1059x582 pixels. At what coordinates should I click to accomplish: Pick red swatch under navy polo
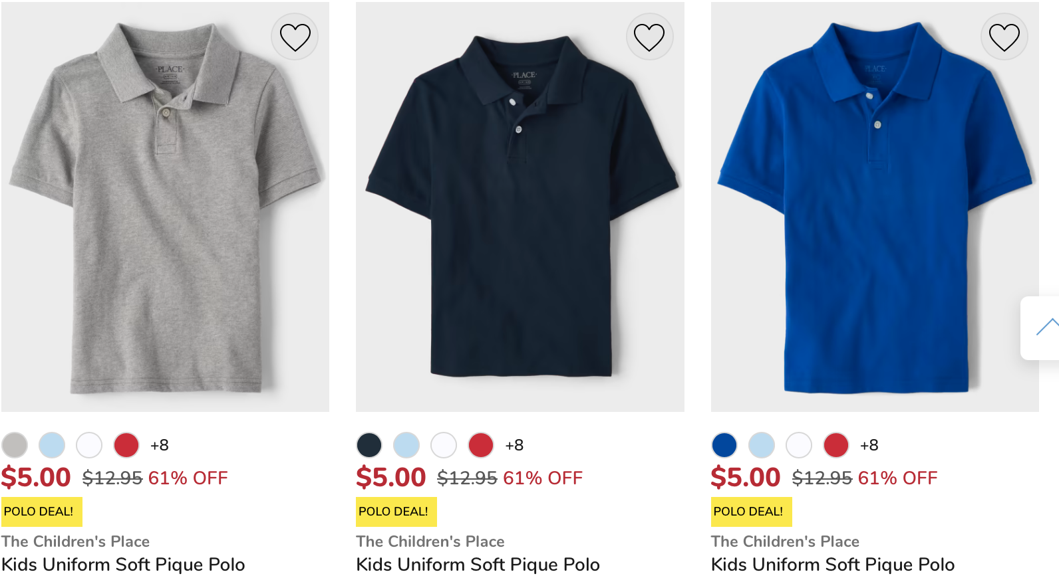[x=481, y=445]
